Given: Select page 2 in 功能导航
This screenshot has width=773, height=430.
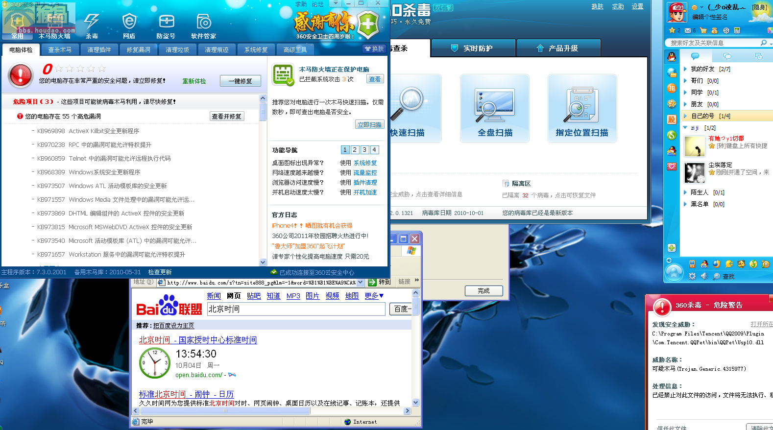Looking at the screenshot, I should [x=355, y=150].
